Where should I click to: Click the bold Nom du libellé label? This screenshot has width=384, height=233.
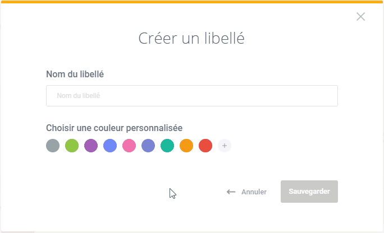75,74
